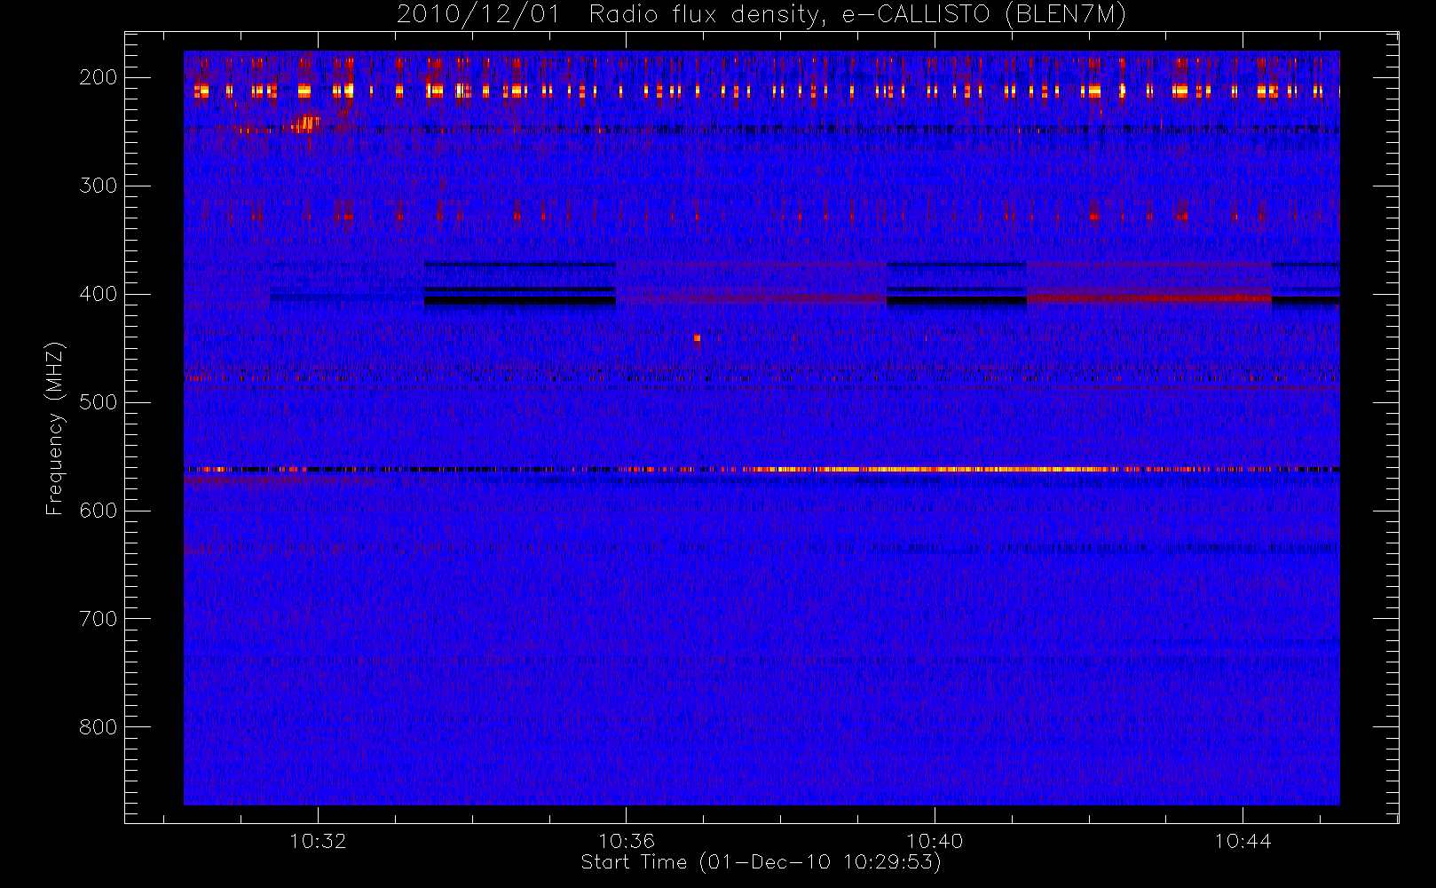Click the 600 frequency tick label
This screenshot has height=888, width=1436.
pyautogui.click(x=98, y=511)
